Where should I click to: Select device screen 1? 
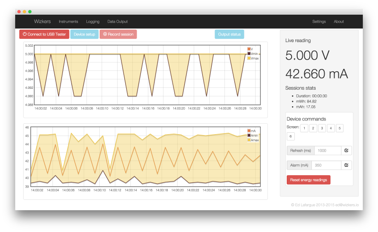pyautogui.click(x=304, y=128)
